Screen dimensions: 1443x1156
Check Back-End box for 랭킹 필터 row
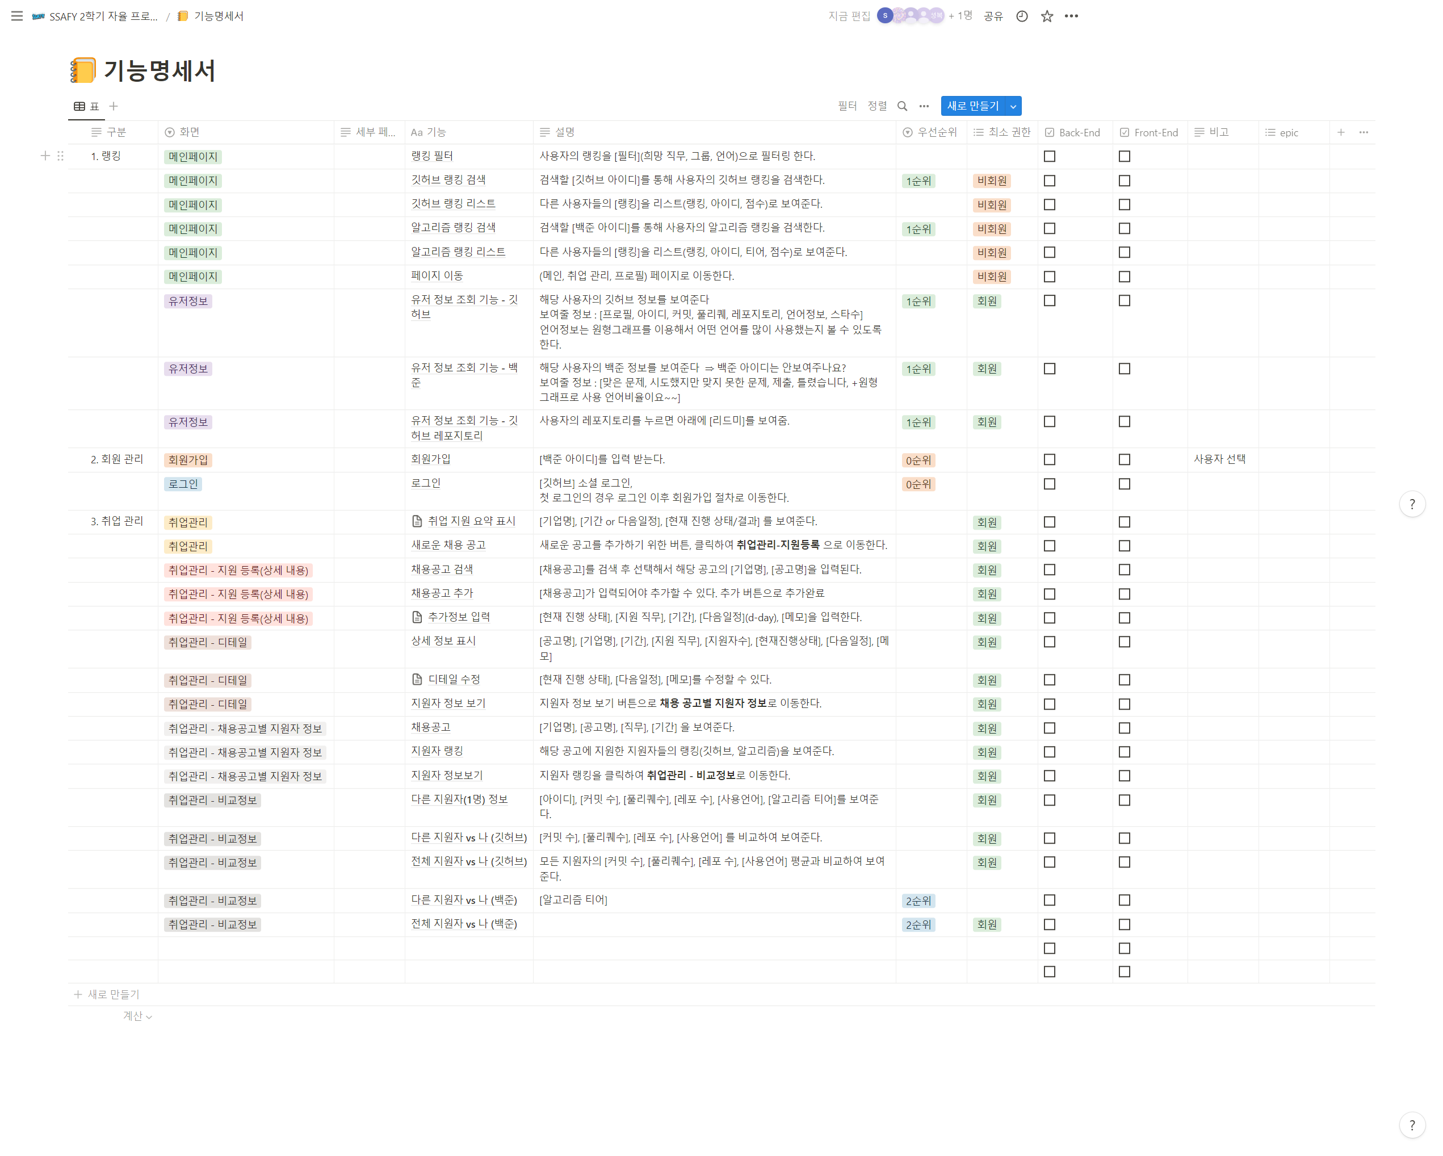pos(1049,156)
